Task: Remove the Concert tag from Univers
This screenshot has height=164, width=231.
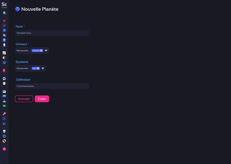Action: click(x=41, y=51)
